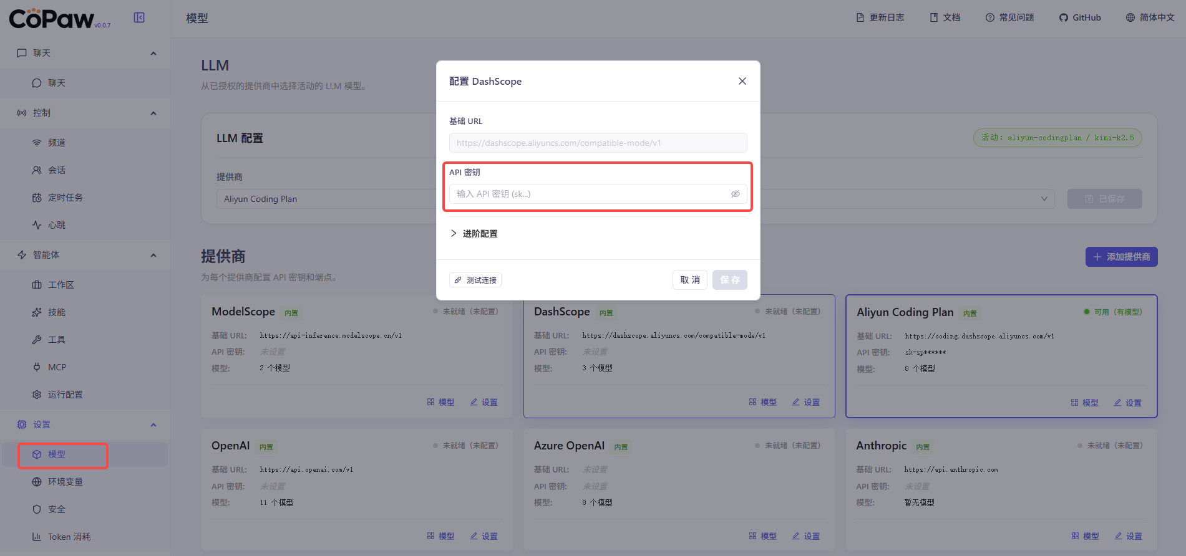Open 设置 on Aliyun Coding Plan card

(1128, 403)
